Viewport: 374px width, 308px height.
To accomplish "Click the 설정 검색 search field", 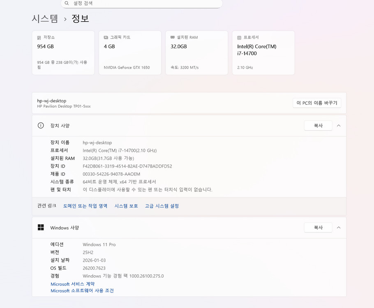I will tap(141, 4).
